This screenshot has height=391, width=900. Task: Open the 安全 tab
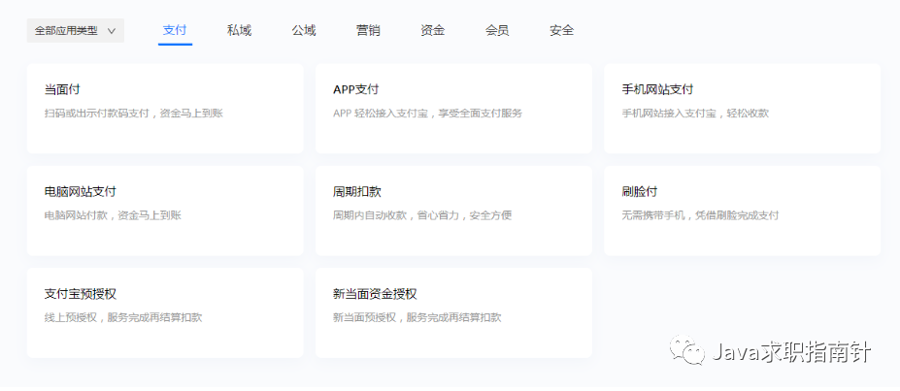(x=561, y=30)
